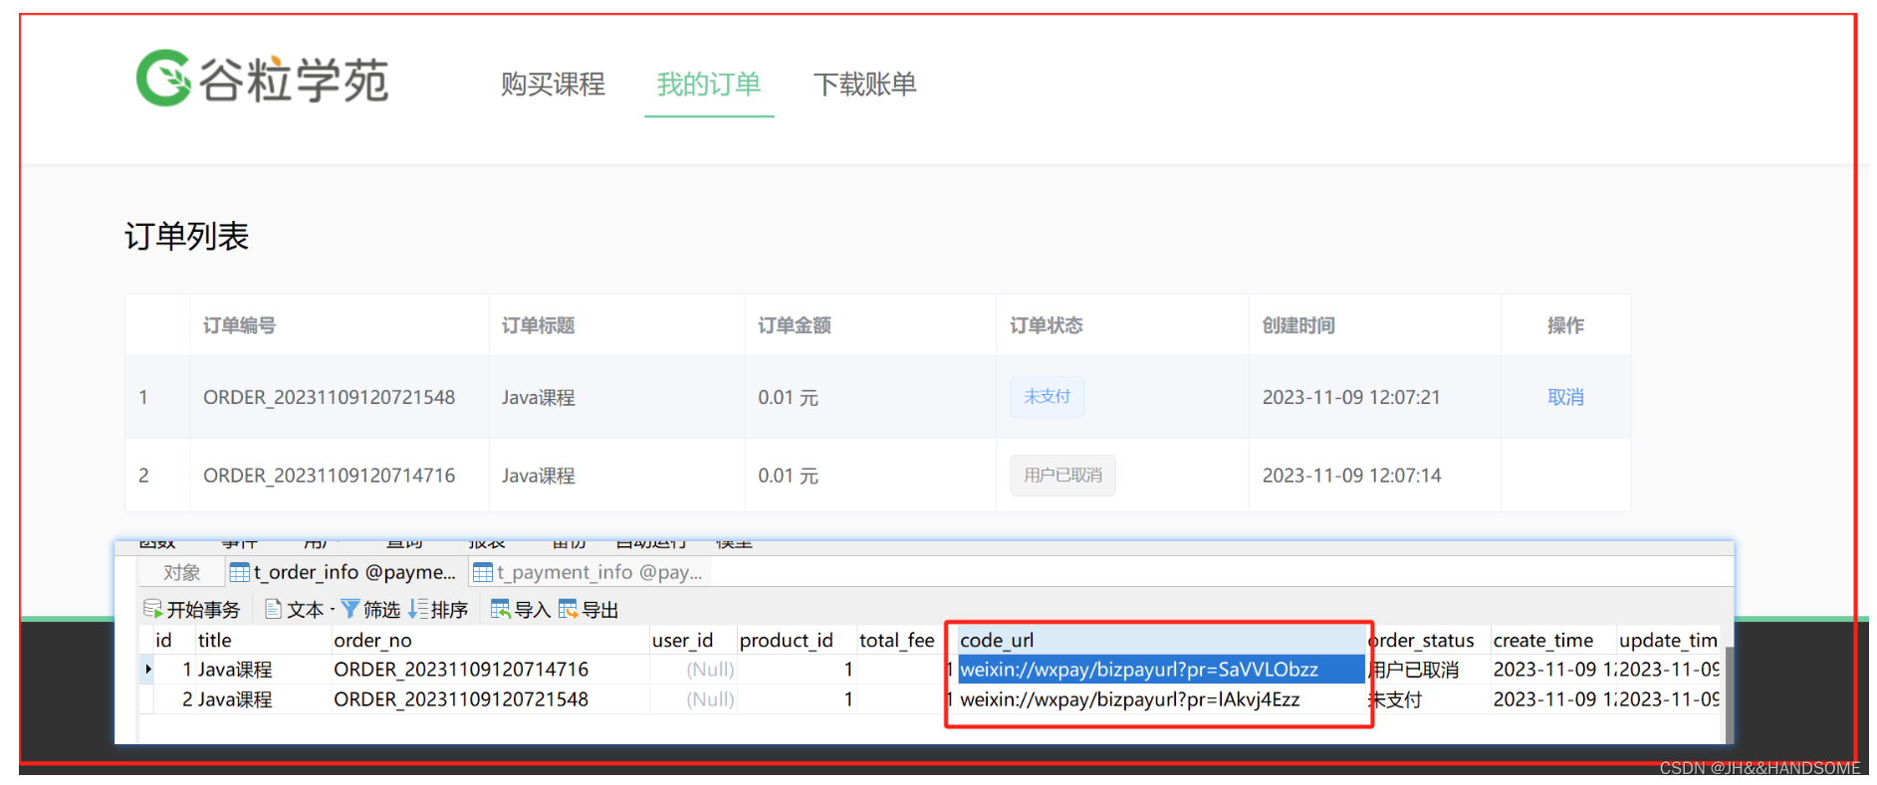Click the 筛选 funnel filter icon
Image resolution: width=1877 pixels, height=785 pixels.
click(351, 609)
